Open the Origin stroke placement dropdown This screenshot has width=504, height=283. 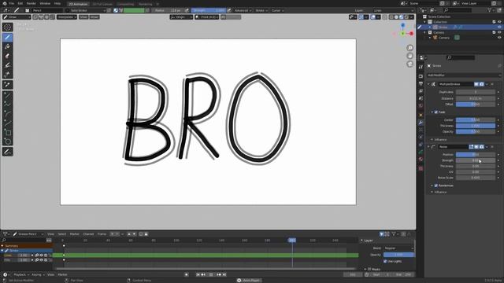181,17
